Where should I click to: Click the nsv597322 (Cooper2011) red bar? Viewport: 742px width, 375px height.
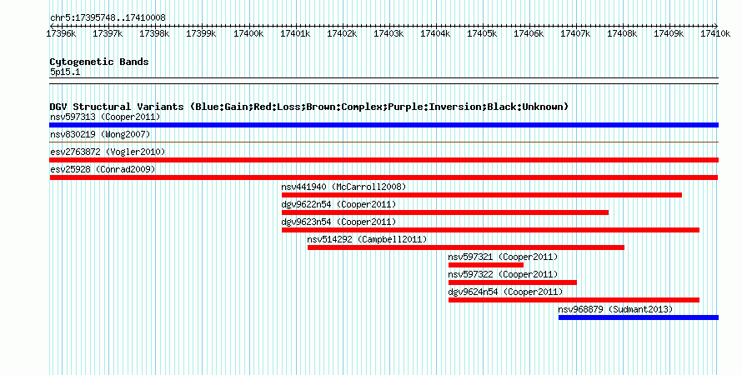point(513,282)
